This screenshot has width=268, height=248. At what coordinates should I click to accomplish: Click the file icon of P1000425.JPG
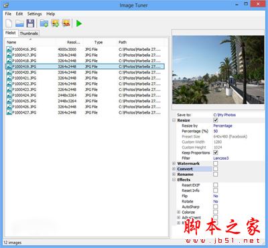click(x=9, y=101)
